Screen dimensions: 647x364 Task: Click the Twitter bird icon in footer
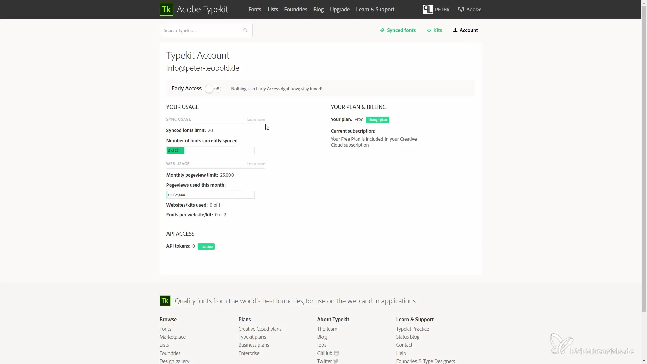click(x=336, y=361)
